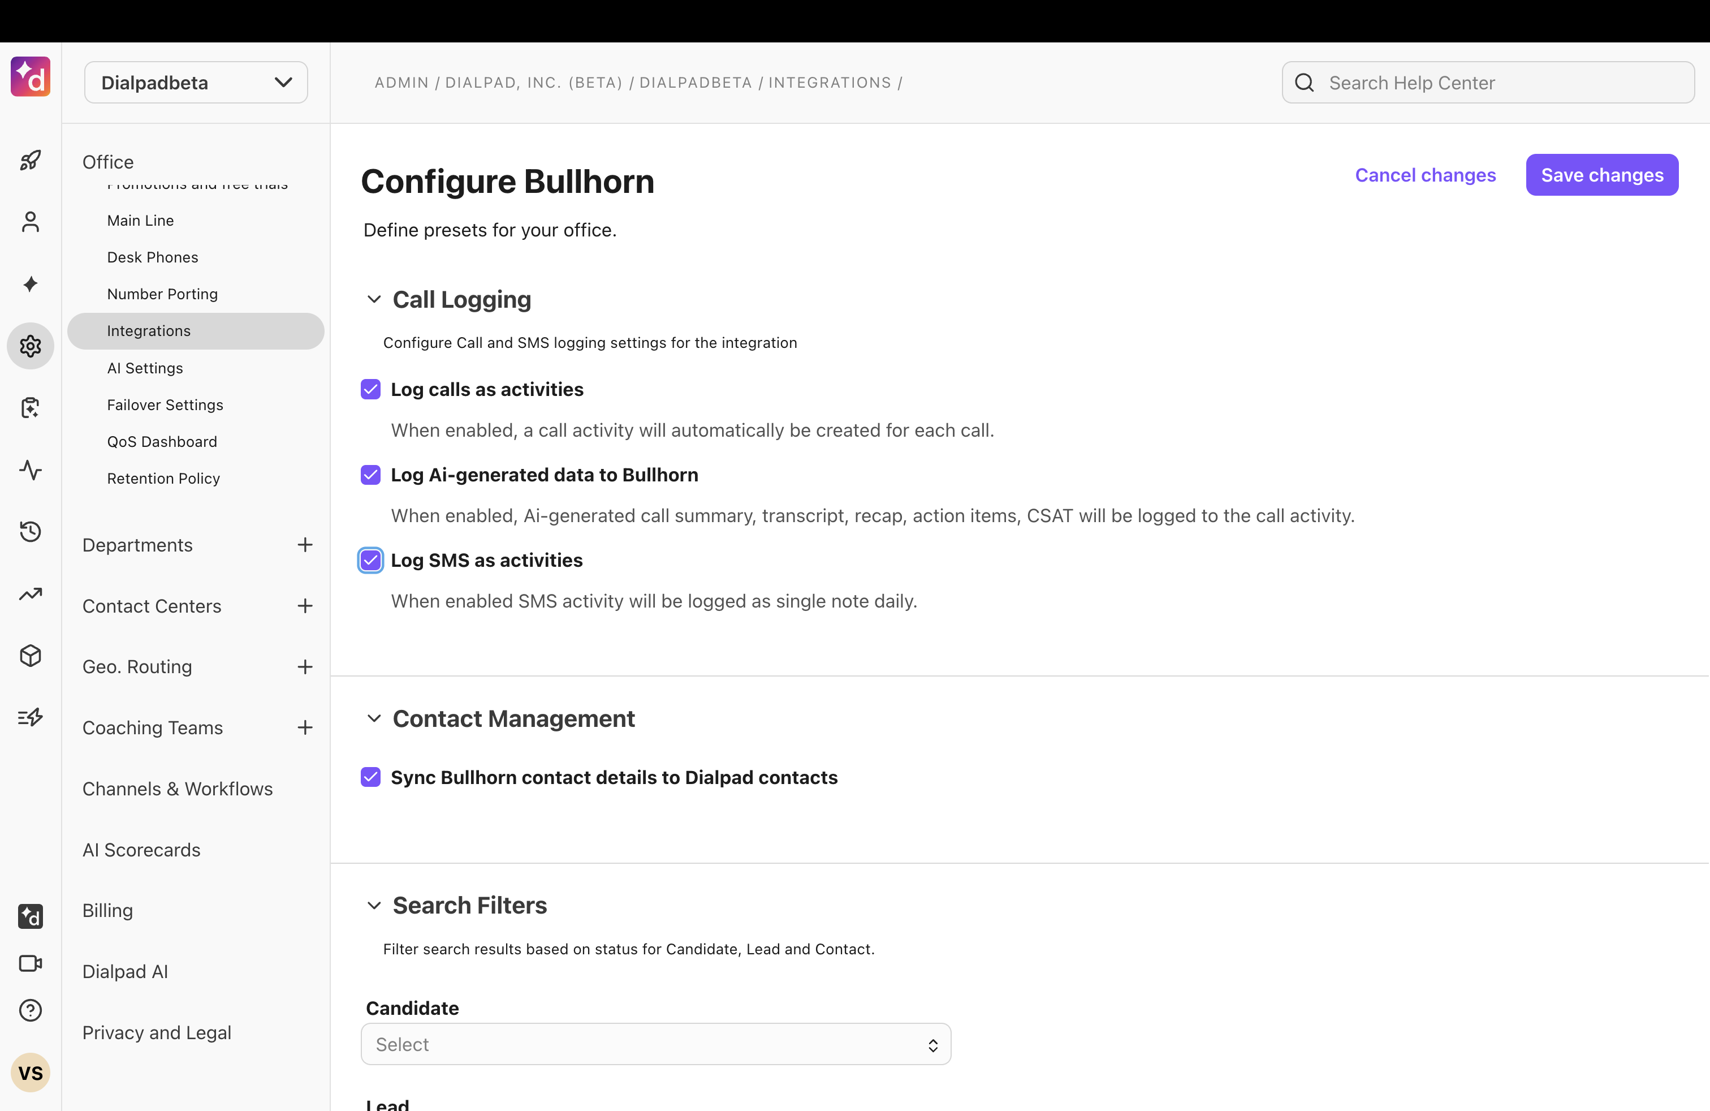Click the clipboard sparkle icon in sidebar
The width and height of the screenshot is (1710, 1111).
(x=30, y=407)
